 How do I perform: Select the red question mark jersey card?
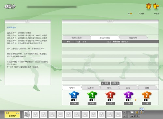(110, 95)
